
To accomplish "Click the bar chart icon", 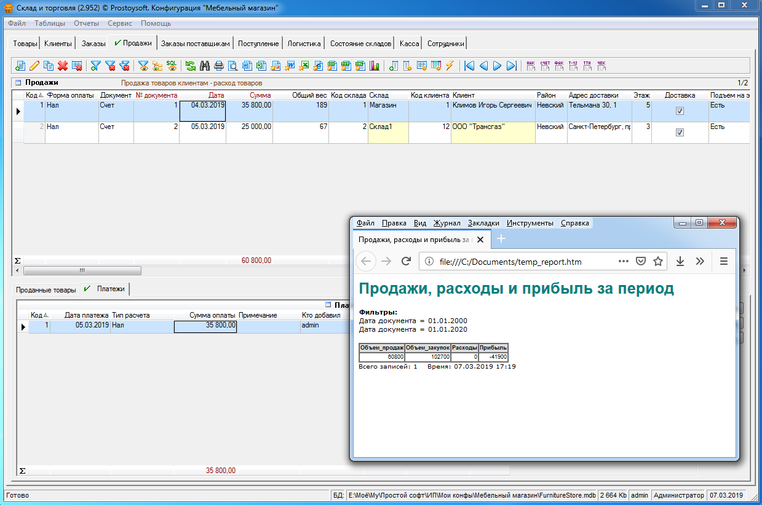I will tap(374, 66).
